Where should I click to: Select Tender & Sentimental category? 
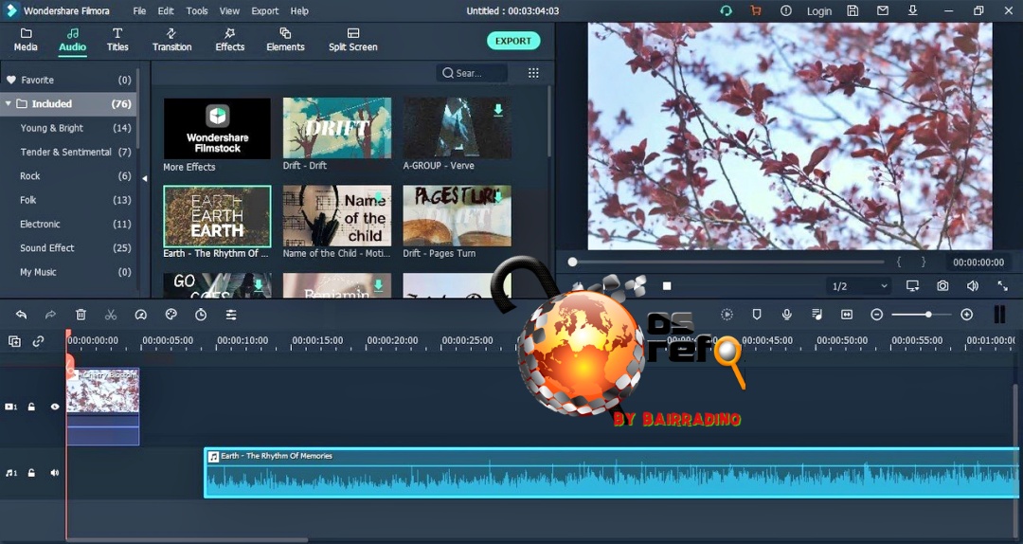pyautogui.click(x=68, y=153)
